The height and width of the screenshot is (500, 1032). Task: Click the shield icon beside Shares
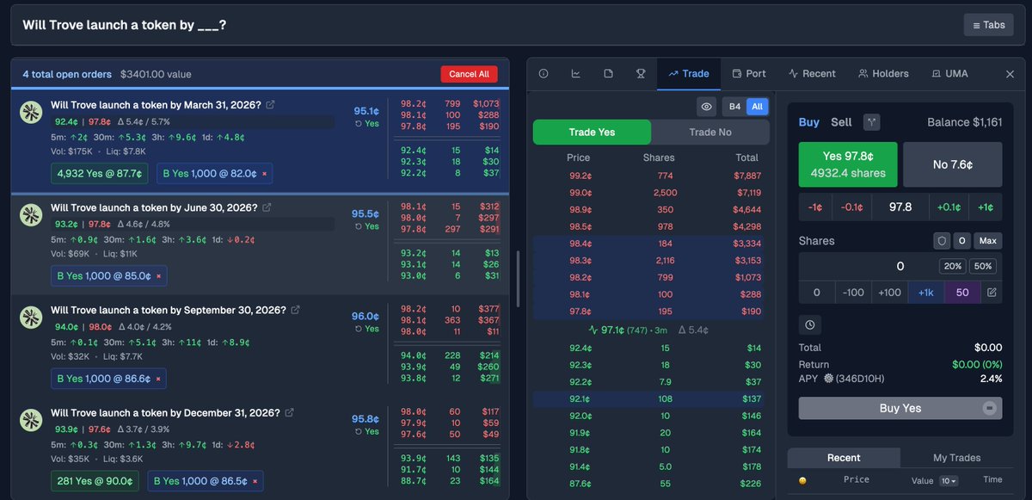click(942, 241)
